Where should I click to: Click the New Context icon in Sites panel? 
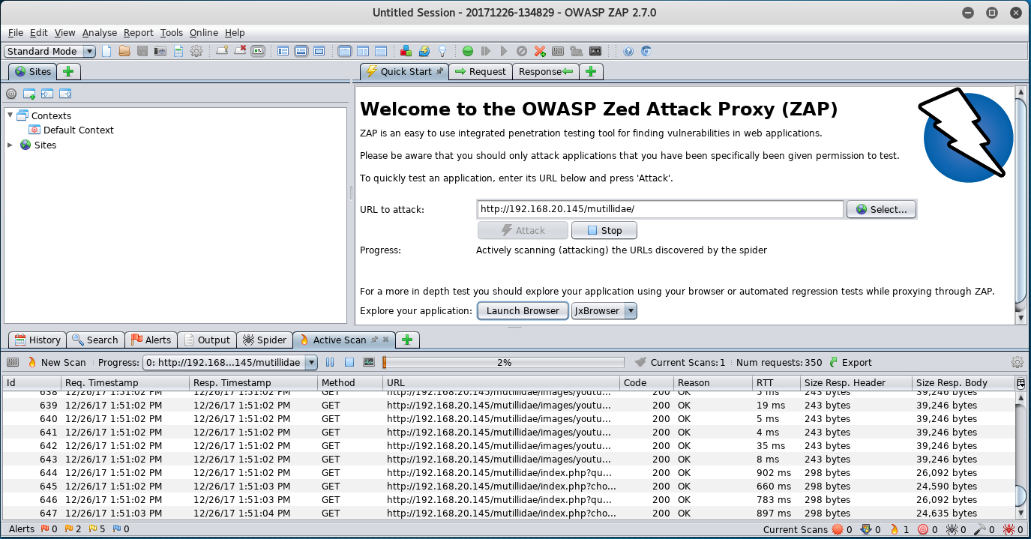click(x=29, y=94)
